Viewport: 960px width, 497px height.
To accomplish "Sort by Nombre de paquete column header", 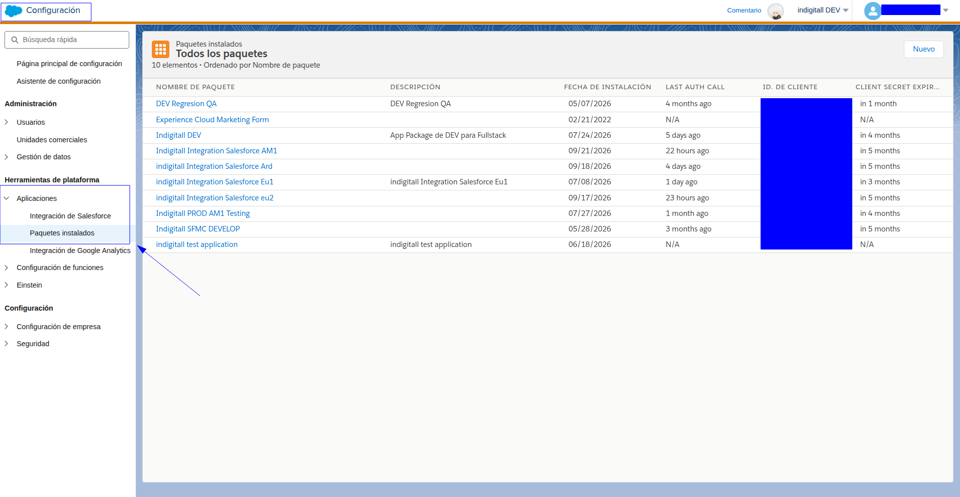I will coord(195,87).
